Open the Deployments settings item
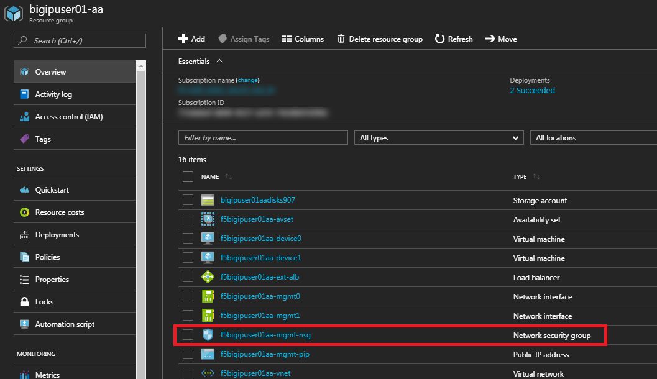 [75, 234]
